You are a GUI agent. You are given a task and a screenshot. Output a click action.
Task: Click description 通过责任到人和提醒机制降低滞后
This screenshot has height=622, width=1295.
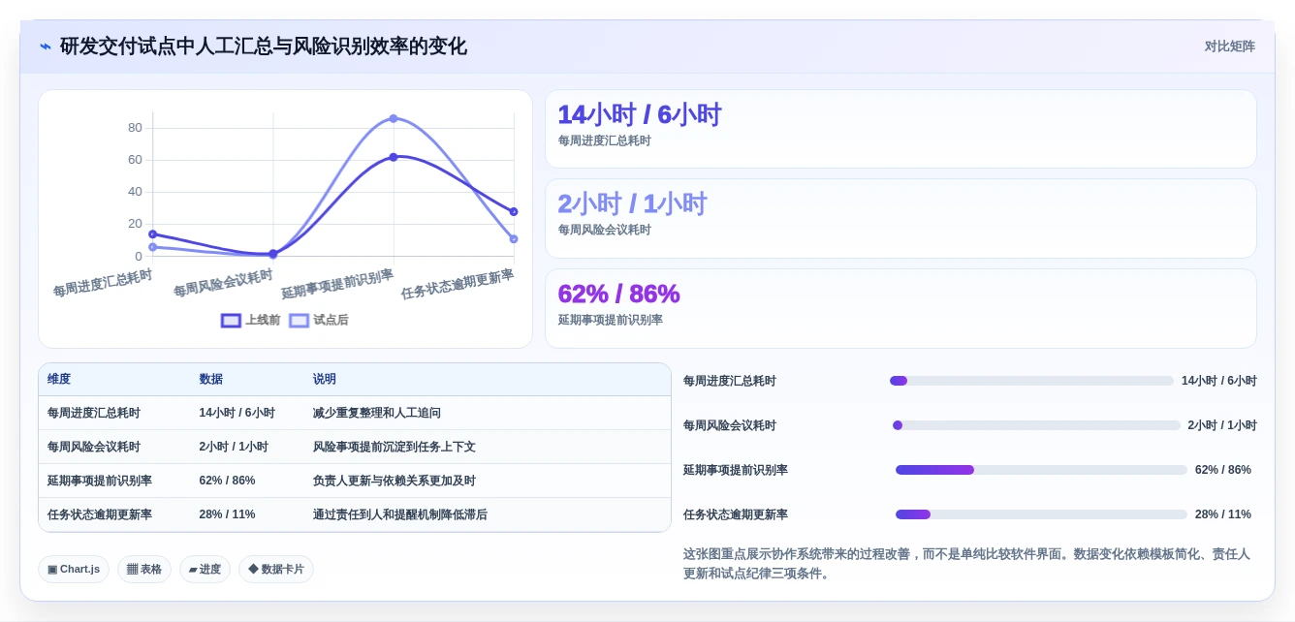click(x=400, y=514)
